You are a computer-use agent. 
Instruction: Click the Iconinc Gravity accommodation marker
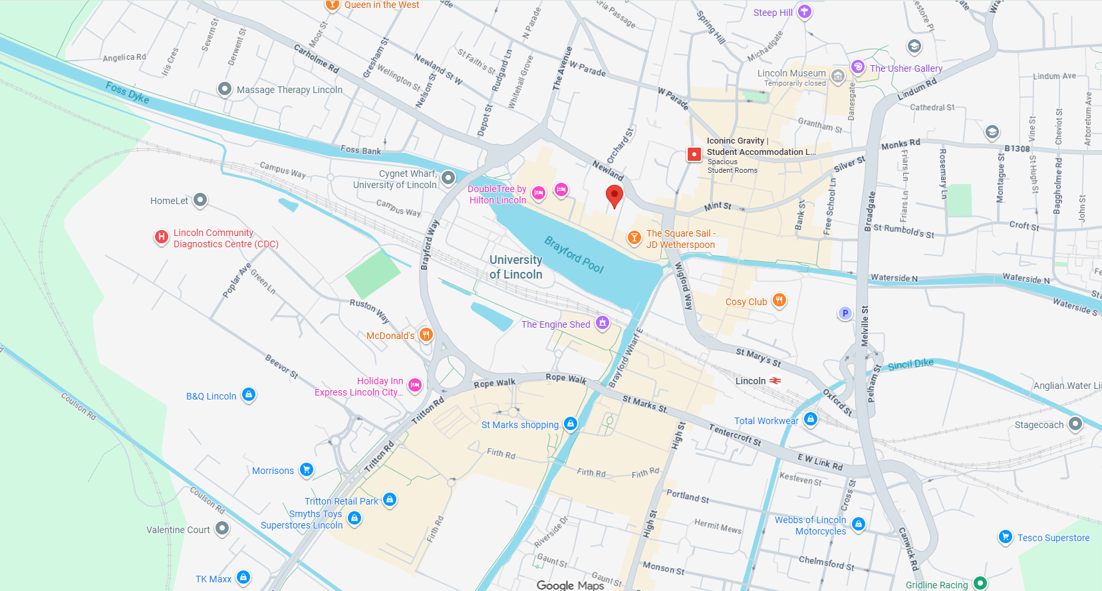pyautogui.click(x=694, y=154)
